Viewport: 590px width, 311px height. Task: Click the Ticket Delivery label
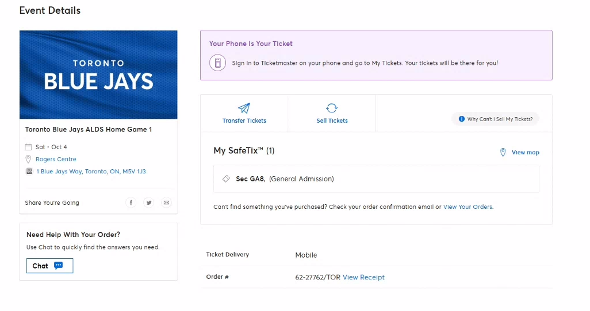(228, 254)
